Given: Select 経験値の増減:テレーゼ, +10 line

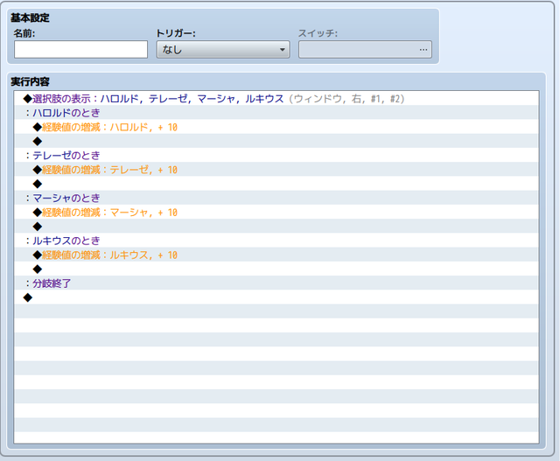Looking at the screenshot, I should 276,169.
